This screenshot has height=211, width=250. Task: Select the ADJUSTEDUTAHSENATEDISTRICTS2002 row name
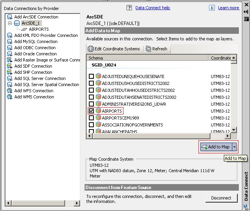tap(139, 97)
